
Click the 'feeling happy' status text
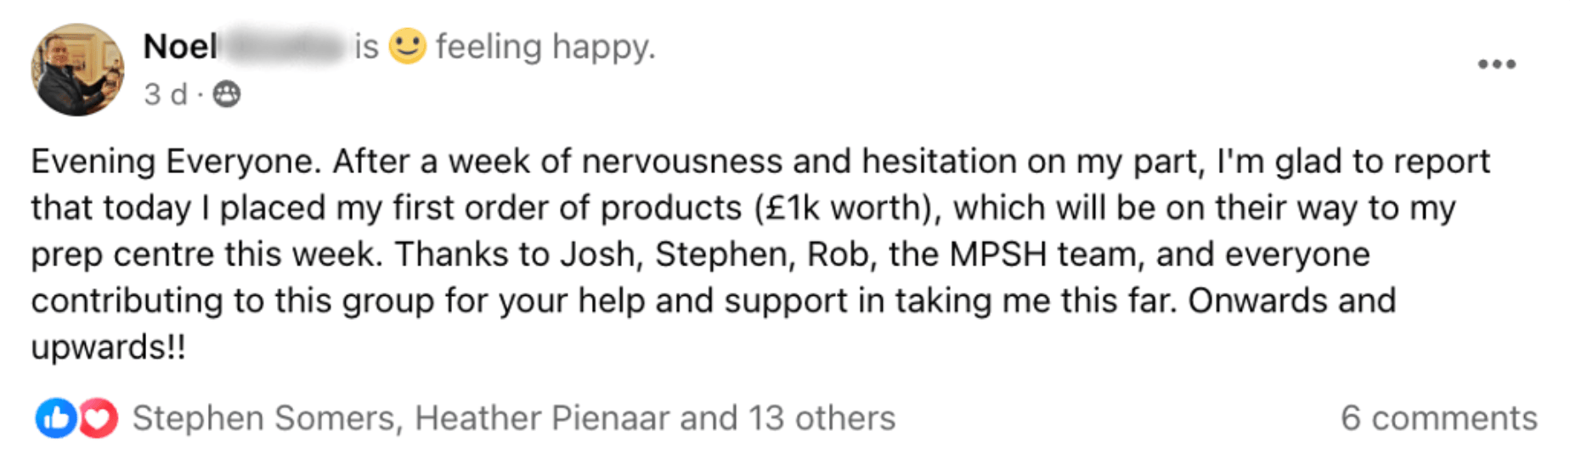tap(545, 47)
